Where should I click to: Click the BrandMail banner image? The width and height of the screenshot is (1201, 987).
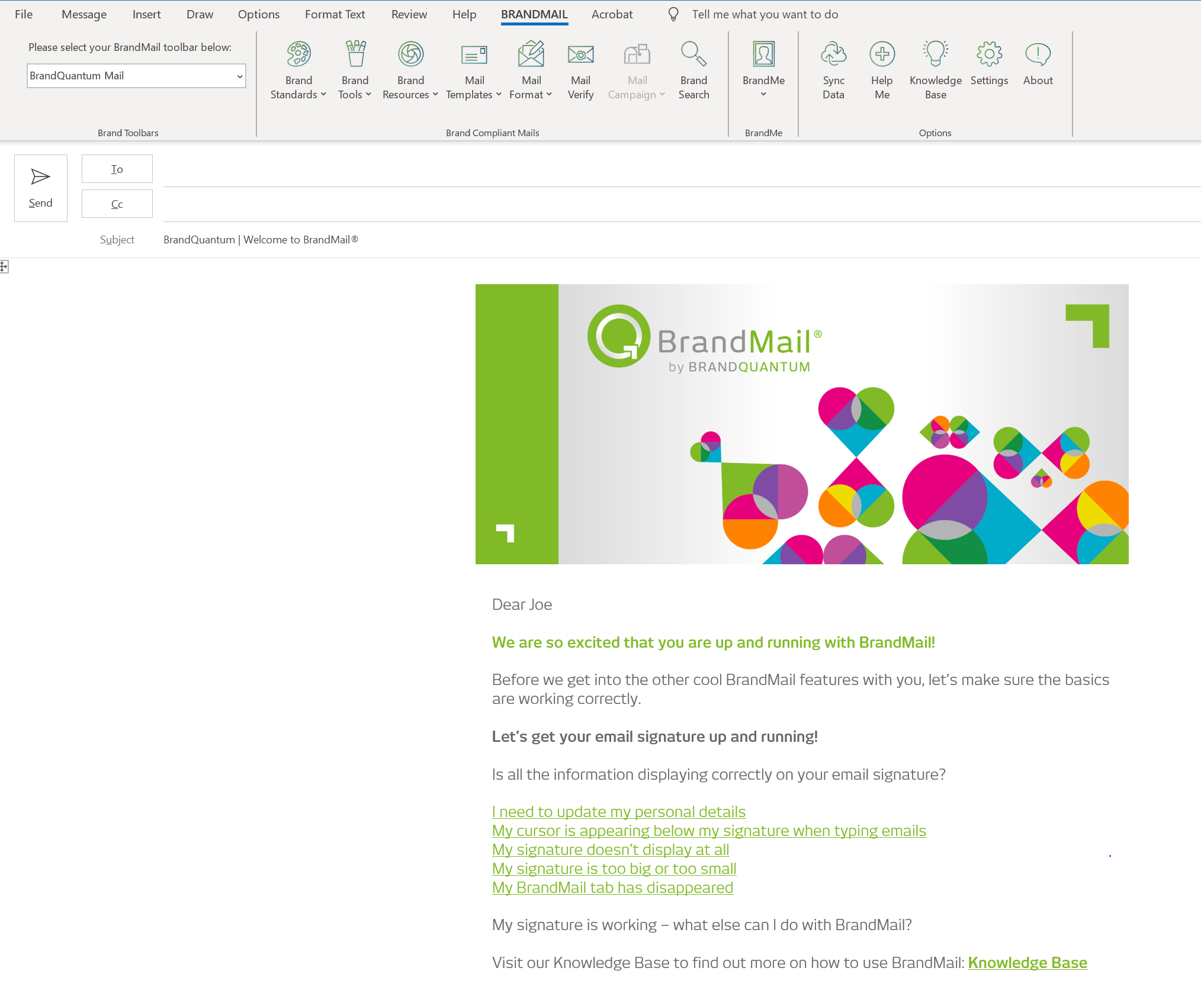801,424
